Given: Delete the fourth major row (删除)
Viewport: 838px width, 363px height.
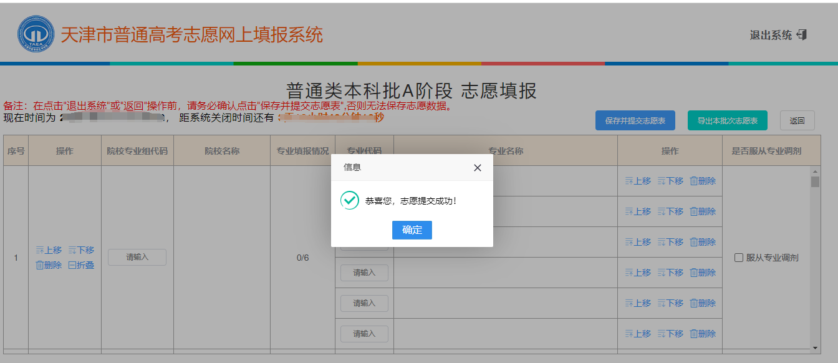Looking at the screenshot, I should [x=703, y=273].
